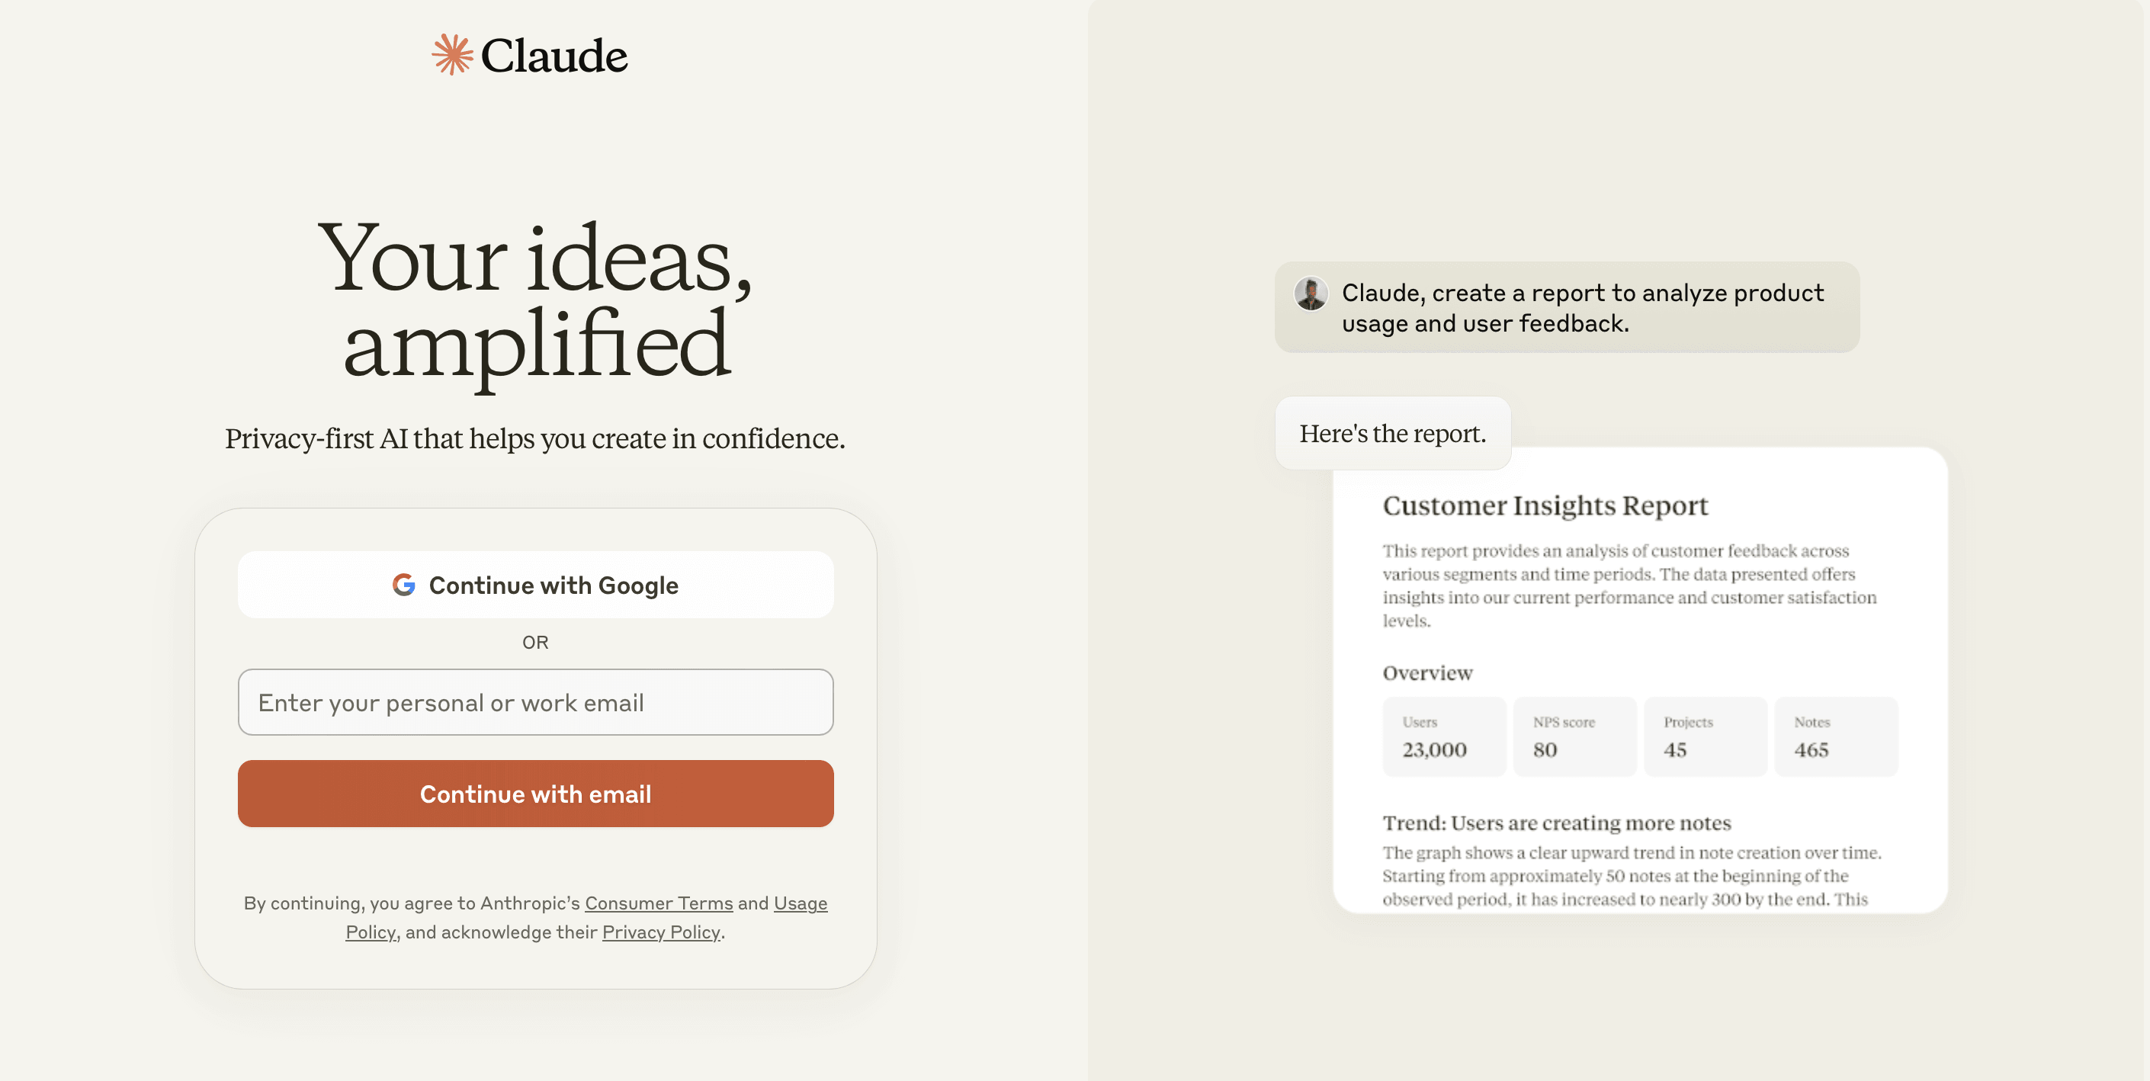Image resolution: width=2150 pixels, height=1081 pixels.
Task: Select the Users 23,000 stat card
Action: pos(1444,737)
